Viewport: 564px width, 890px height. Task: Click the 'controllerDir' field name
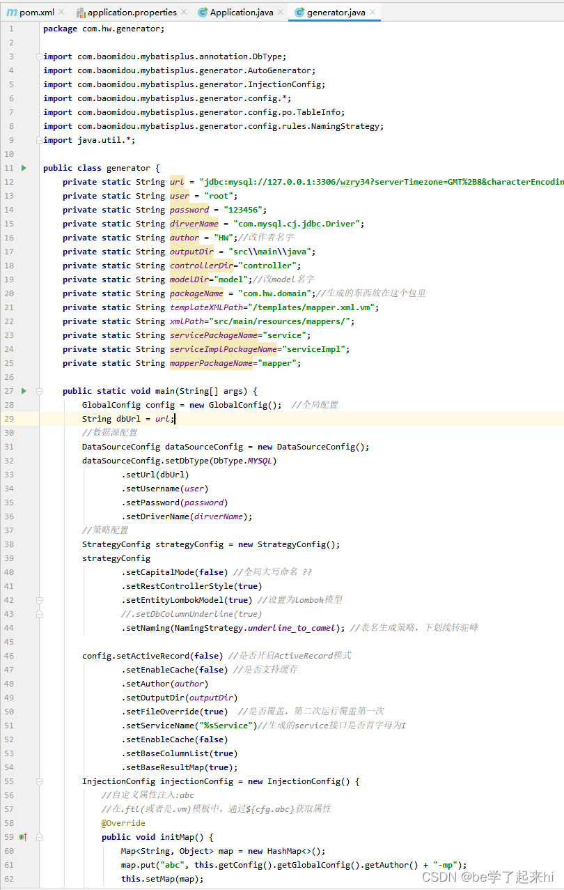coord(201,266)
